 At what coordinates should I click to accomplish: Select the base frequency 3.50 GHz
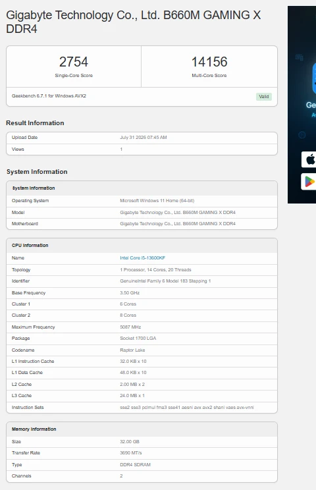[130, 293]
